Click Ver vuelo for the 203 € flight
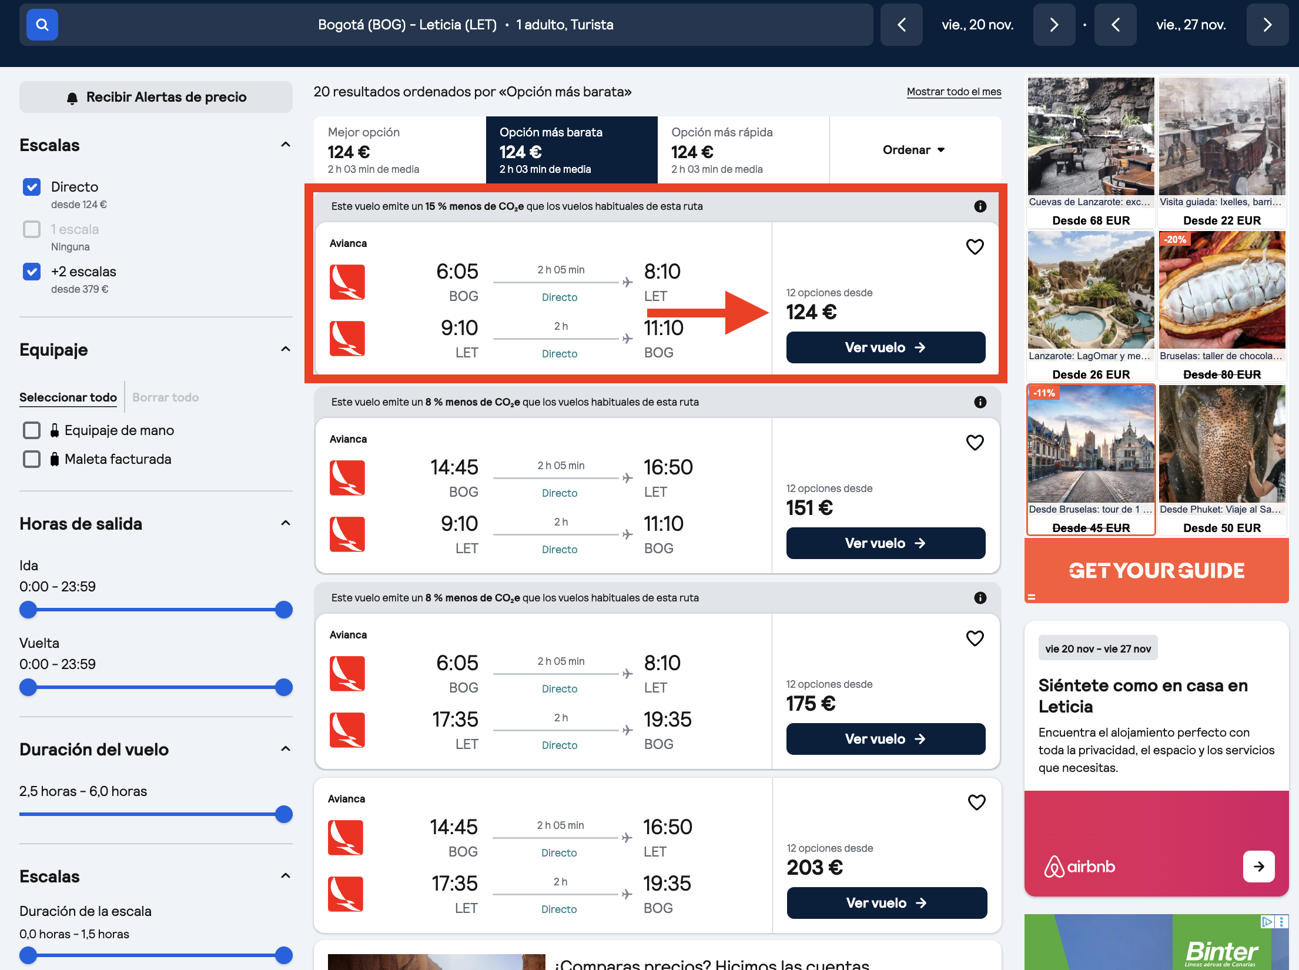 [x=887, y=903]
